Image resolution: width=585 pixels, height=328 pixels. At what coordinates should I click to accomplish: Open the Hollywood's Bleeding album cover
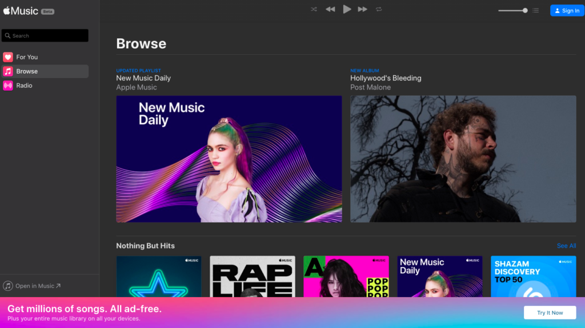(x=463, y=159)
